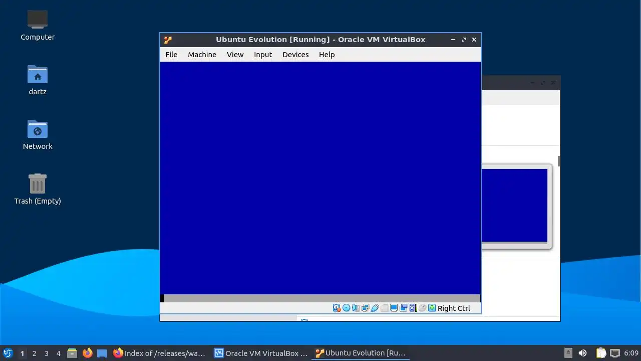Maximize the Ubuntu Evolution VM window
The height and width of the screenshot is (361, 641).
464,40
